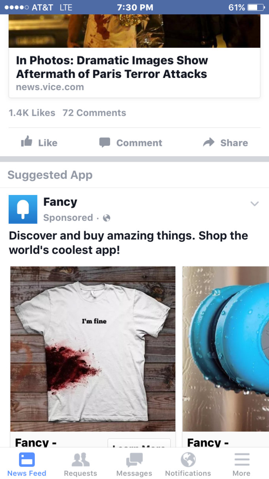Open the Paris Terror Attacks article headline
This screenshot has height=479, width=269.
point(112,67)
